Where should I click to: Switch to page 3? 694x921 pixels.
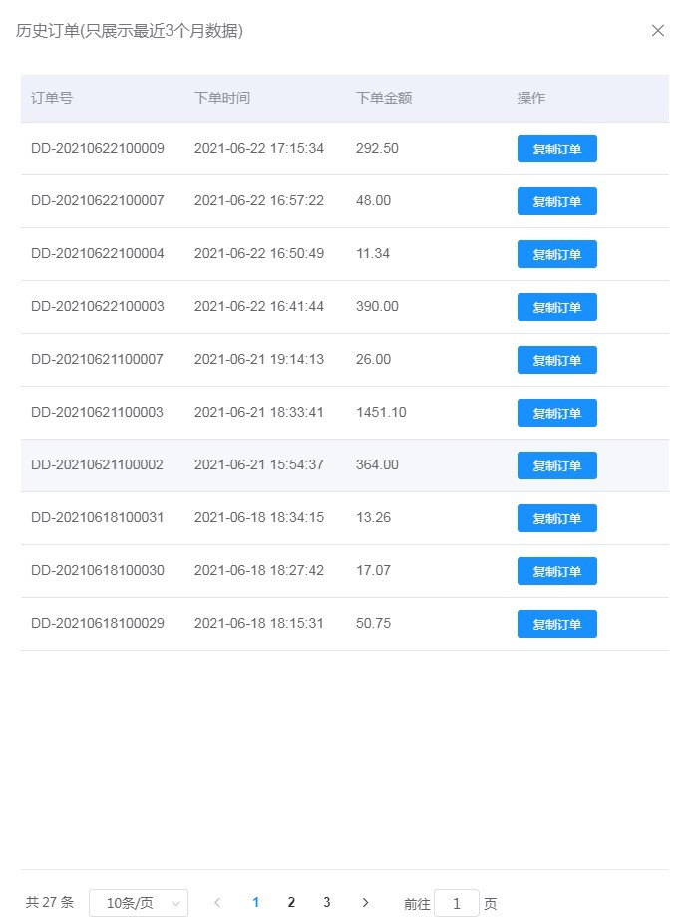[x=327, y=903]
